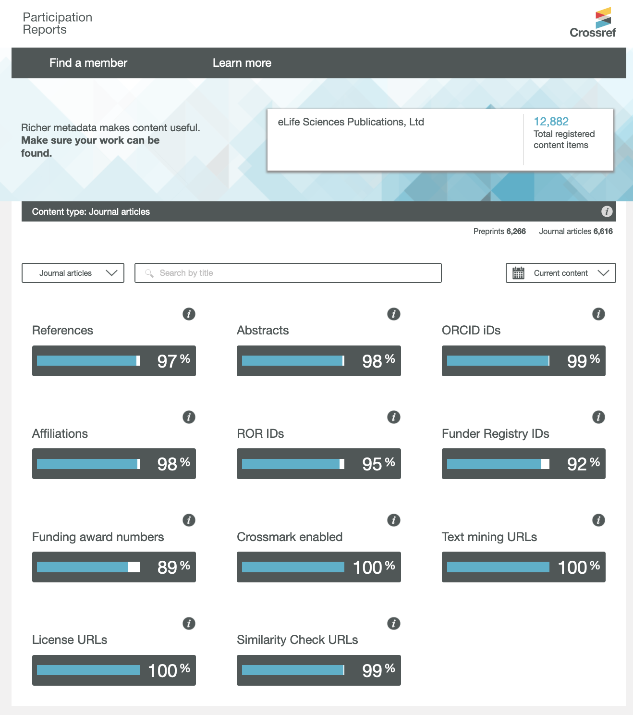
Task: Click the Text mining URLs 100% bar
Action: (523, 567)
